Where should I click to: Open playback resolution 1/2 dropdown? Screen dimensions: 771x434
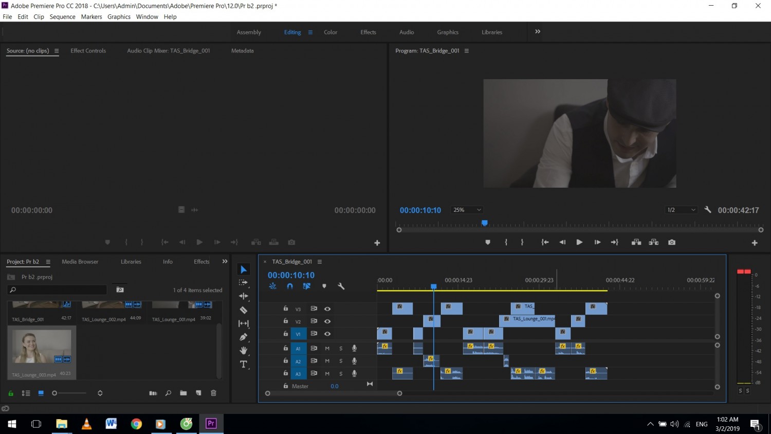pos(681,210)
